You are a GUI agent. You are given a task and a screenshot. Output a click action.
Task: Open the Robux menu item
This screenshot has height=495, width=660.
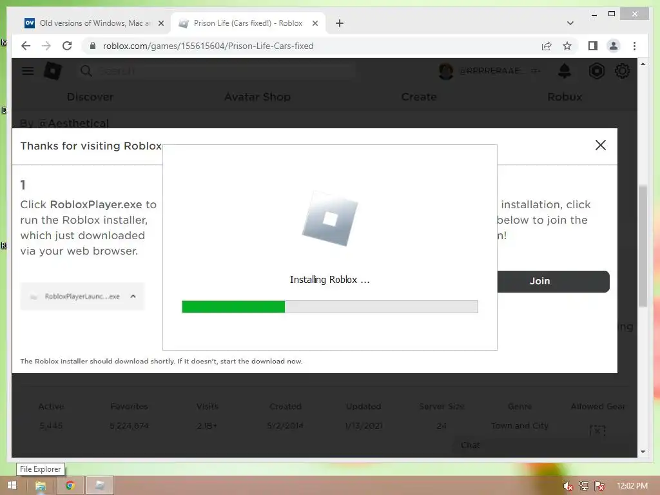point(565,97)
